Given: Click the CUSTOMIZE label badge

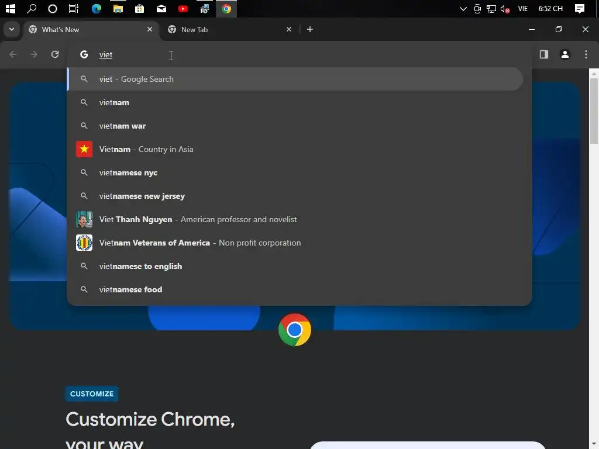Looking at the screenshot, I should click(x=92, y=393).
